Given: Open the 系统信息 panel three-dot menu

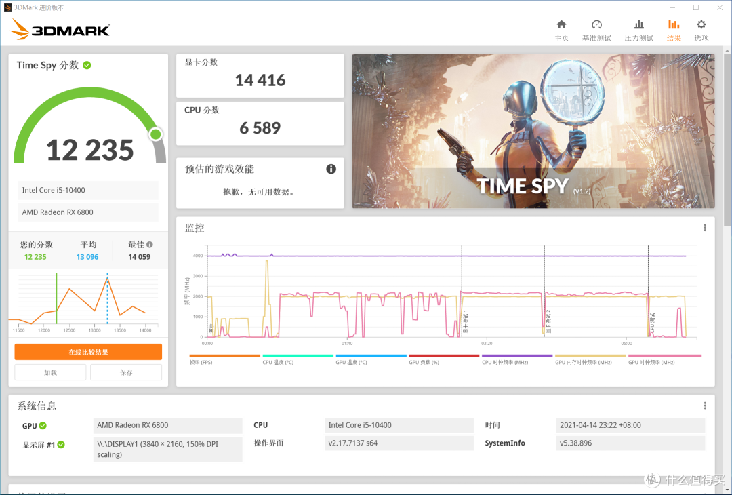Looking at the screenshot, I should (x=705, y=405).
